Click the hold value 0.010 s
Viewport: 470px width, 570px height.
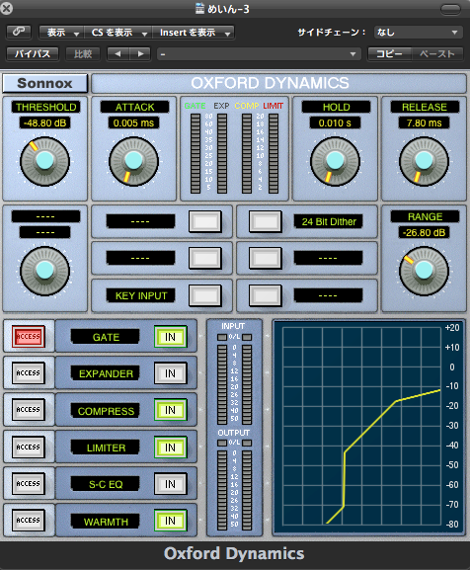335,122
